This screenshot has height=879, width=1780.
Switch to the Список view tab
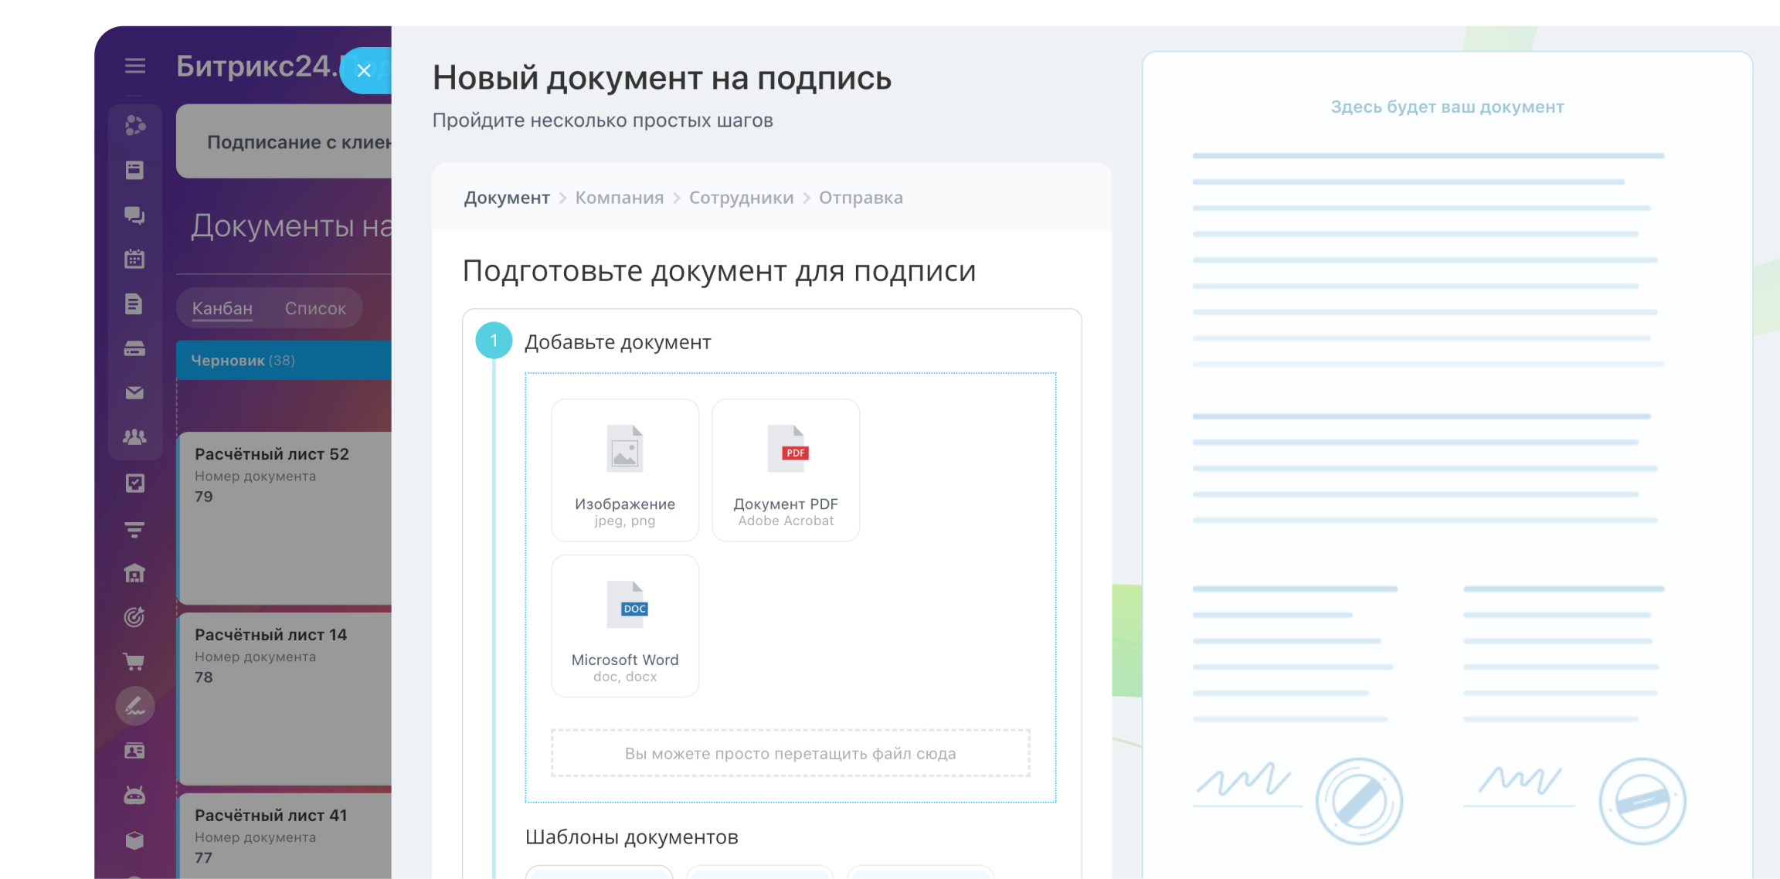315,308
